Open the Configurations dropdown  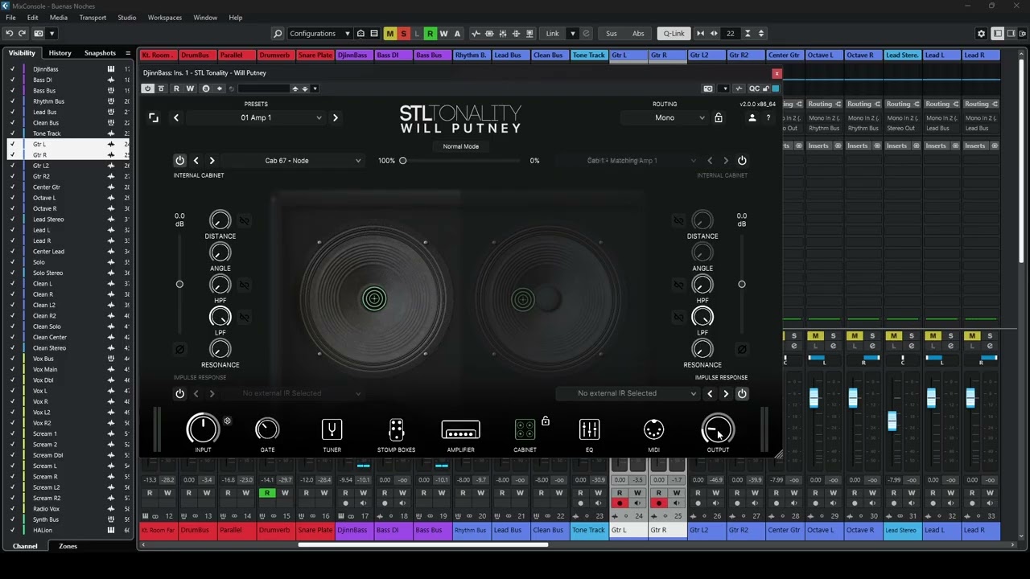[319, 34]
